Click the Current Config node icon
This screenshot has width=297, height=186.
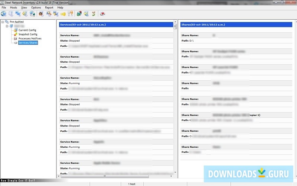16,30
